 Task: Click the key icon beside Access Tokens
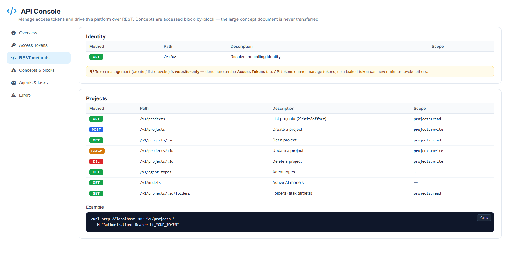[x=13, y=45]
